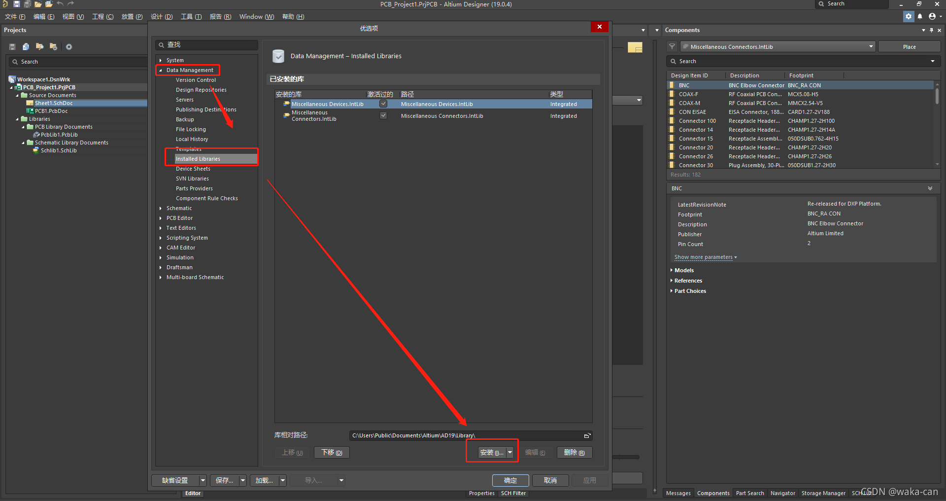Click the 下移 (Move Down) button
This screenshot has height=501, width=946.
332,452
